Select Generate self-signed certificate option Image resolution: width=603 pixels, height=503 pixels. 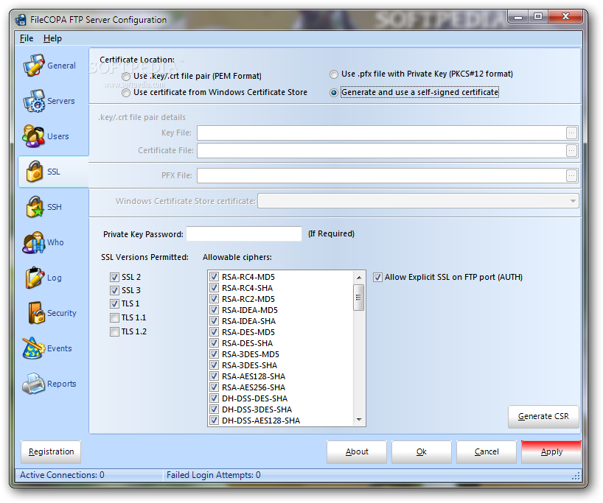coord(334,93)
